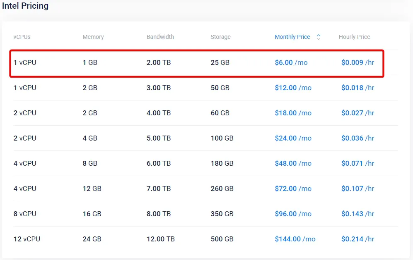Select the $0.009 /hr price
Screen dimensions: 413x260
[357, 62]
